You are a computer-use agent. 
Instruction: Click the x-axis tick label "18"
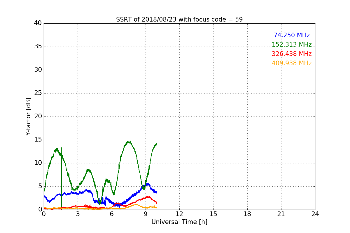[247, 214]
